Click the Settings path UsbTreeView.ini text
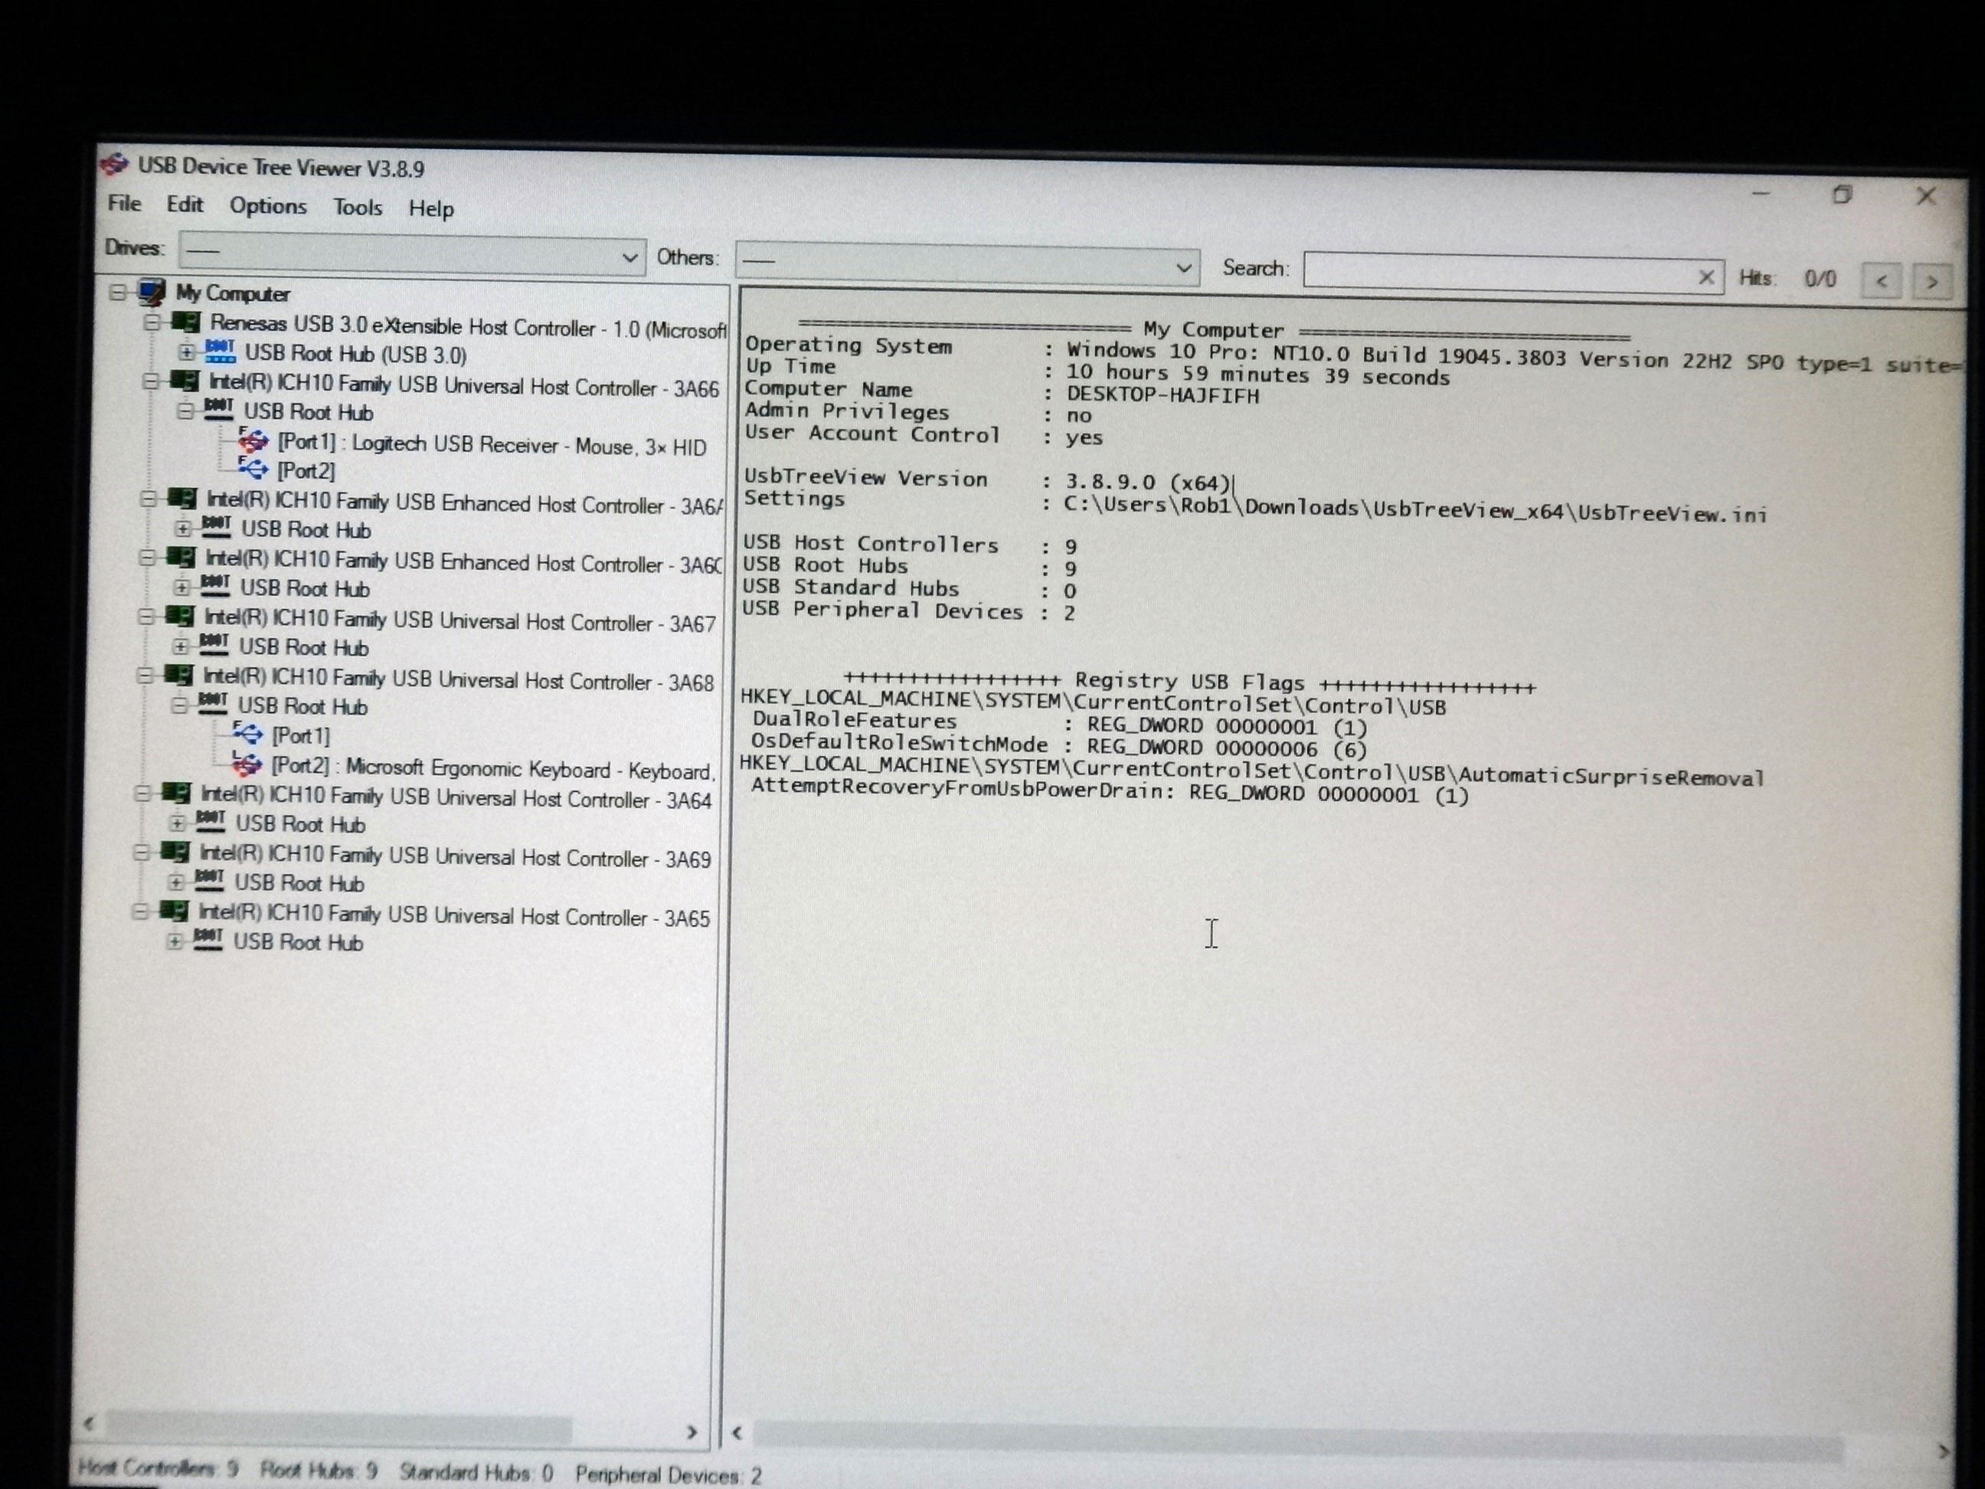 1415,509
